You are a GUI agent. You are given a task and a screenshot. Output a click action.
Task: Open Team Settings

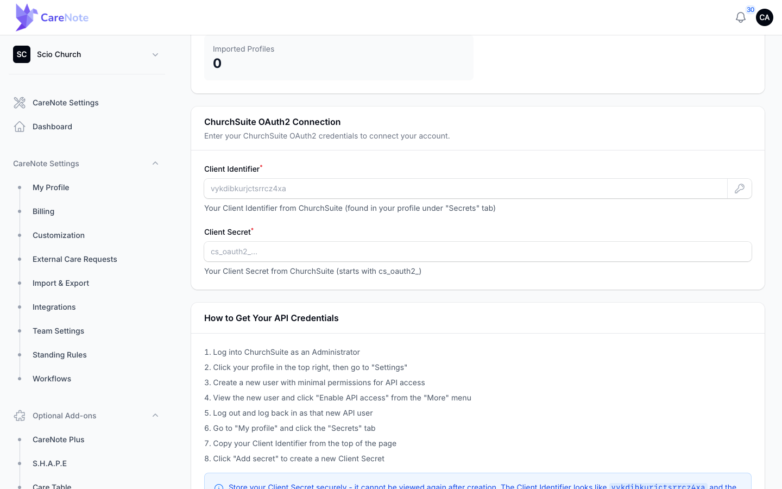[59, 331]
